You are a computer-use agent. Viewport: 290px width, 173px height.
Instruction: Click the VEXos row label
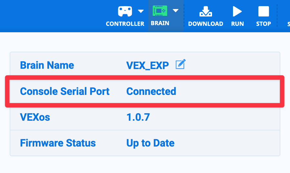pyautogui.click(x=35, y=117)
